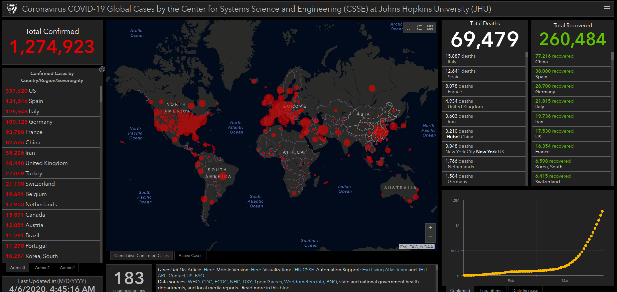Select United Kingdom in country list
Image resolution: width=617 pixels, height=292 pixels.
click(51, 163)
